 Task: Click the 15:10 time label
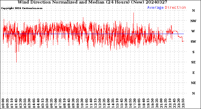[x=117, y=103]
